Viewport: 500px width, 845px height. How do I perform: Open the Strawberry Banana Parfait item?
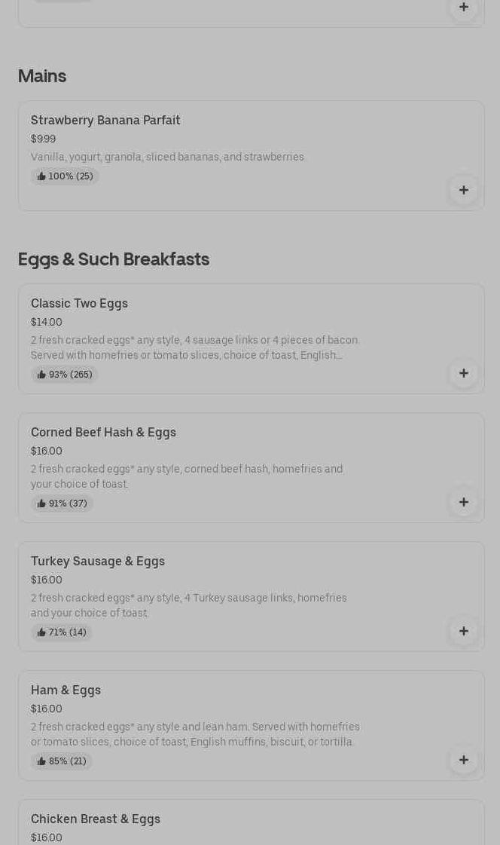coord(105,121)
